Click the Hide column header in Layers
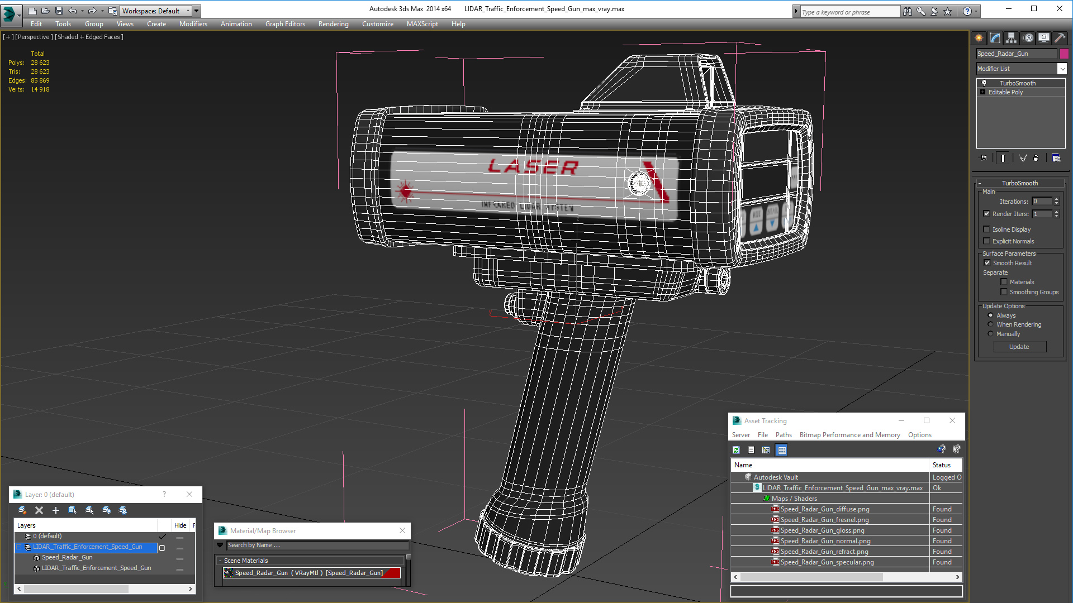The image size is (1073, 603). (180, 525)
